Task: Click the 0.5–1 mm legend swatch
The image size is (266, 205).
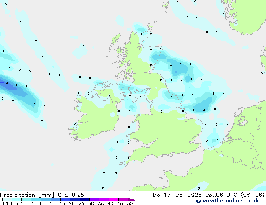Action: point(17,200)
